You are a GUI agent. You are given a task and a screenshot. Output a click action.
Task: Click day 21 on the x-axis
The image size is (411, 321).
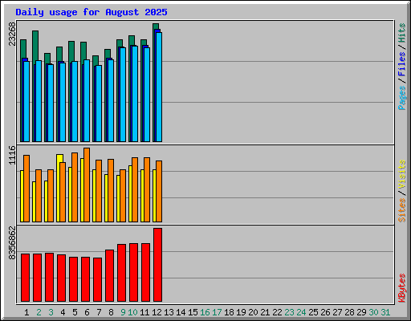[x=265, y=312]
